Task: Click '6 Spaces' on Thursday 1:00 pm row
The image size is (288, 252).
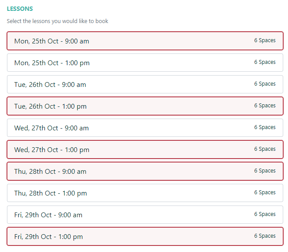Action: click(265, 192)
